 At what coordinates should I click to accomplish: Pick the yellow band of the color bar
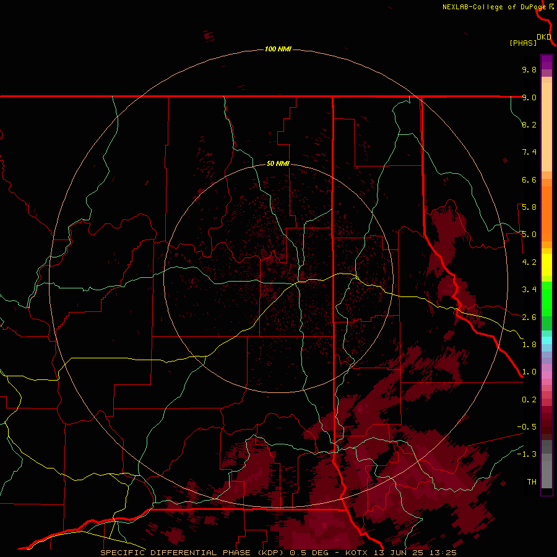point(546,265)
